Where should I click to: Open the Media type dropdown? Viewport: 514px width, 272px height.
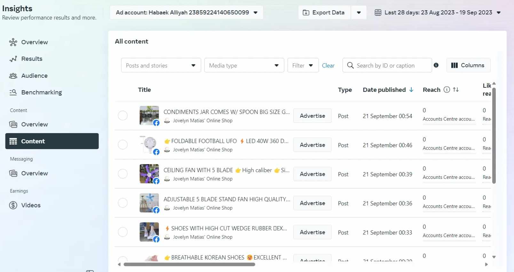[244, 65]
